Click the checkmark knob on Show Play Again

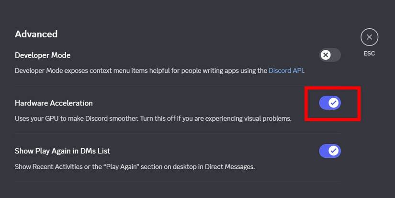334,151
